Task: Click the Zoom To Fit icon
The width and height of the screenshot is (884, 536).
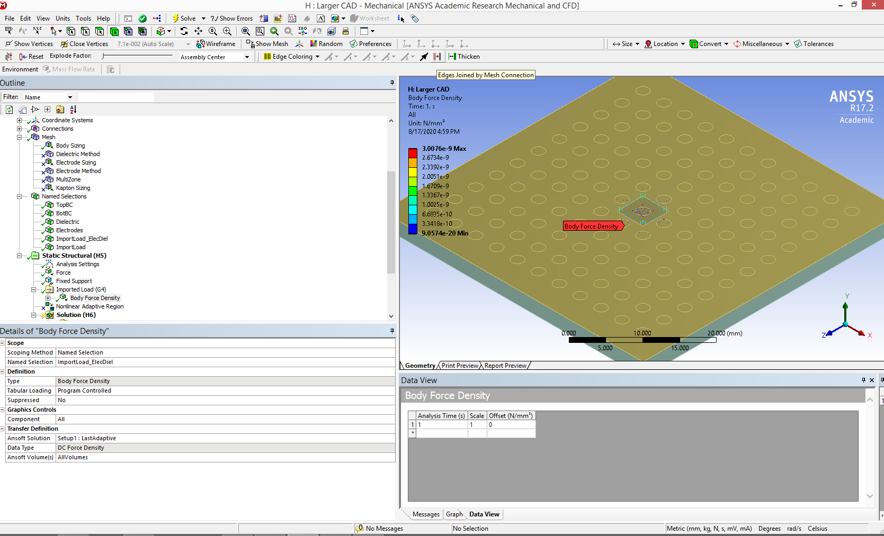Action: [246, 31]
